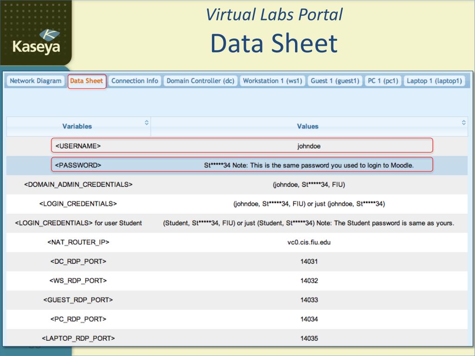Select the <PC_RDP_PORT> variable cell
Screen dimensions: 475x356
(78, 319)
